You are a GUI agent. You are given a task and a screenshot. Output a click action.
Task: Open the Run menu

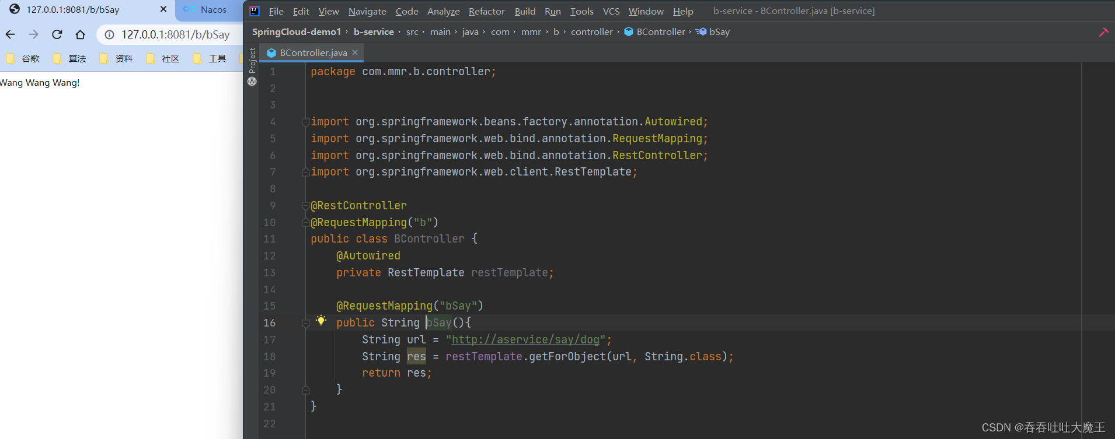[x=552, y=12]
